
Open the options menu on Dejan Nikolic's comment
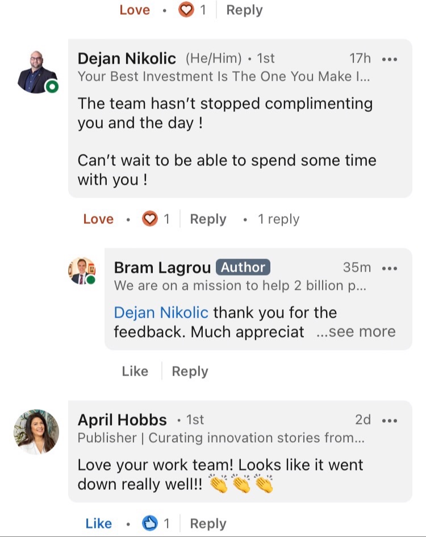(x=390, y=59)
